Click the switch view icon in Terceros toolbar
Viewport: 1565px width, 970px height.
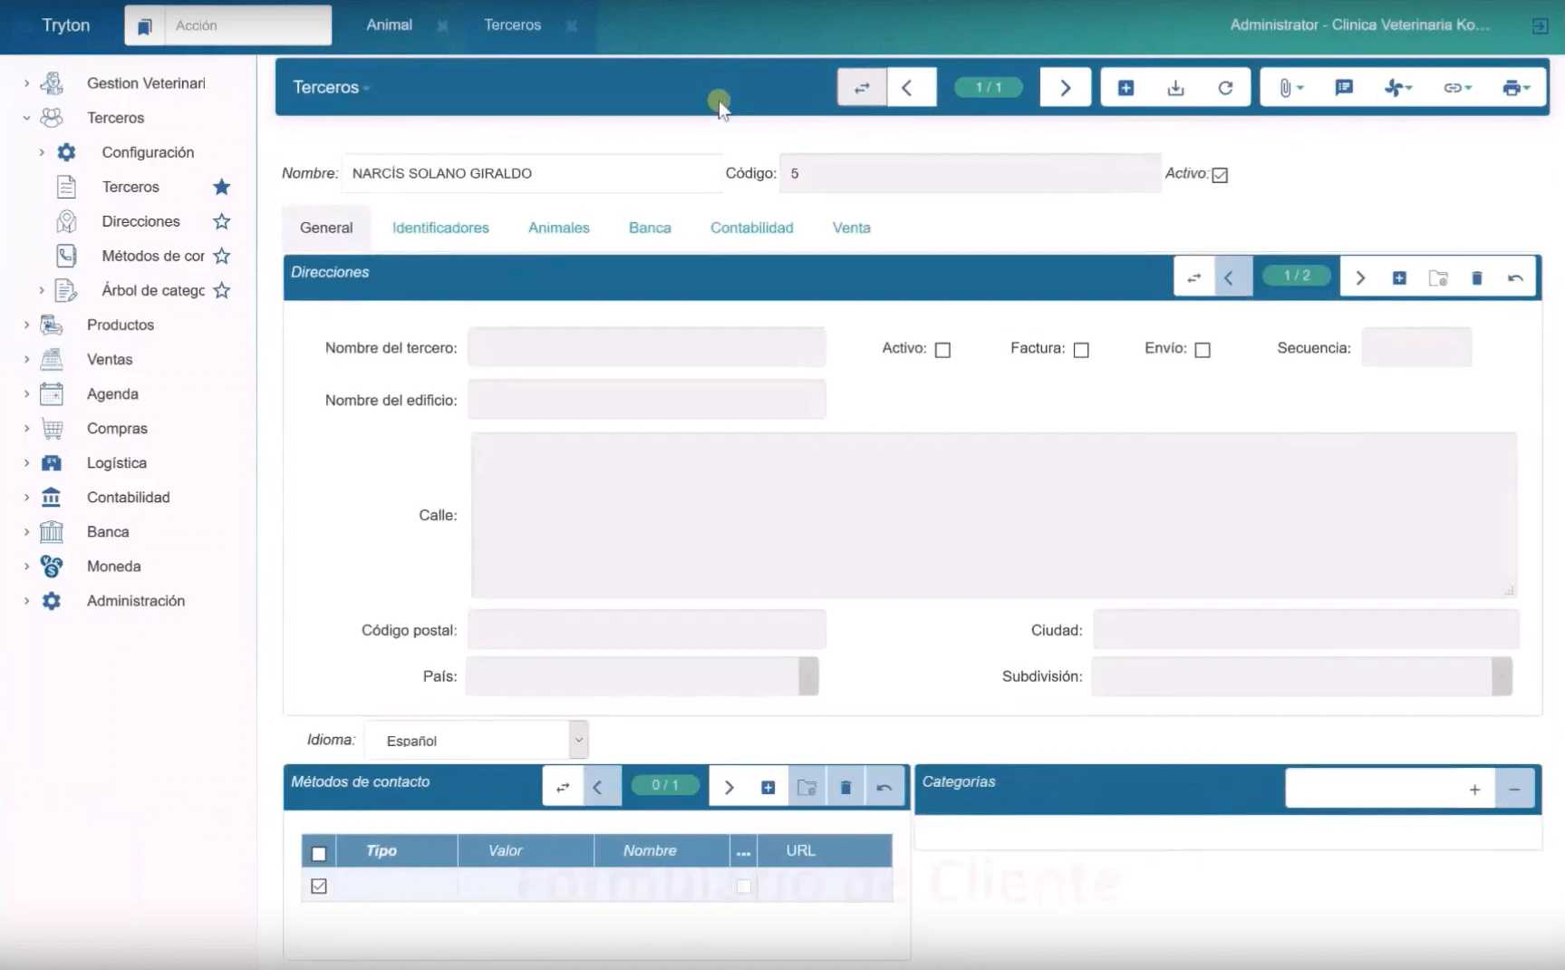pos(862,88)
